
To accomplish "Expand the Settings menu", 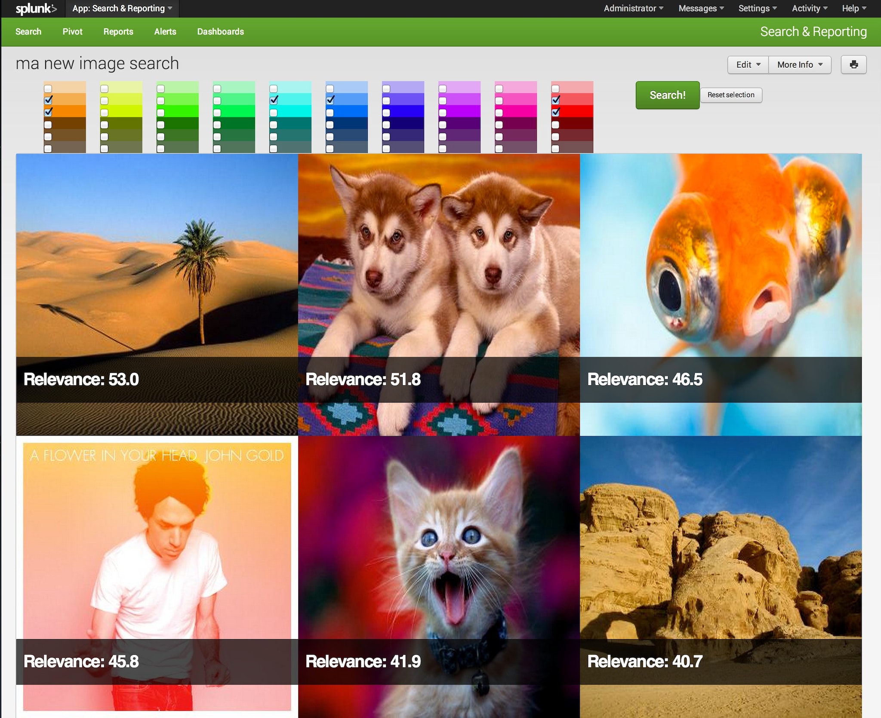I will click(758, 9).
